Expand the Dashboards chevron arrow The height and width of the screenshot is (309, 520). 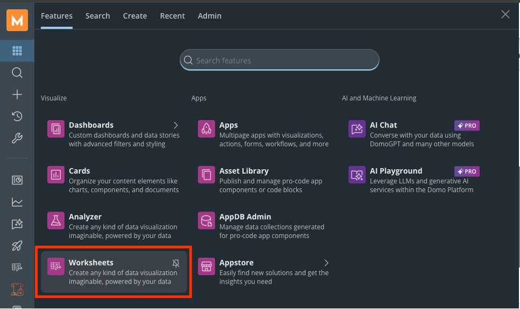(x=176, y=125)
